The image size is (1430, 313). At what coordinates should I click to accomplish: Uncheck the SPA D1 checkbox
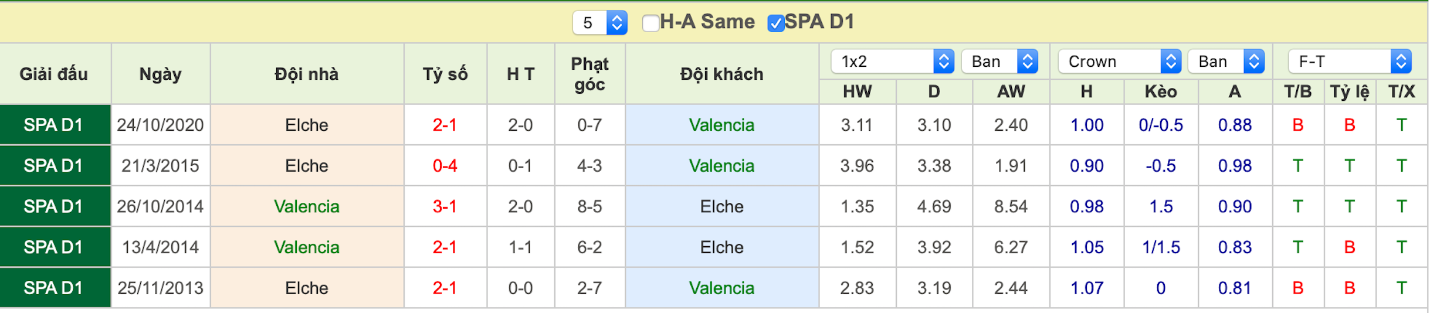click(x=775, y=23)
